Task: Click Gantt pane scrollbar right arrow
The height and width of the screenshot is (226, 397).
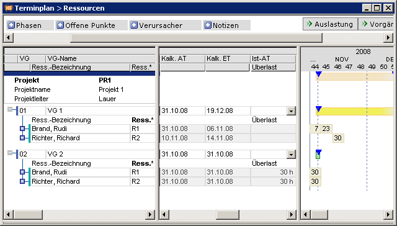Action: [x=388, y=215]
